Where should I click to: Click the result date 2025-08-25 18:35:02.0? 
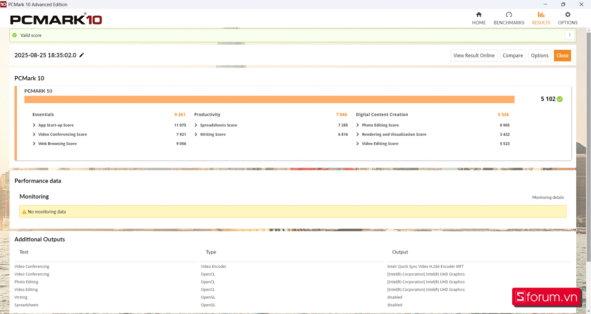[x=45, y=55]
